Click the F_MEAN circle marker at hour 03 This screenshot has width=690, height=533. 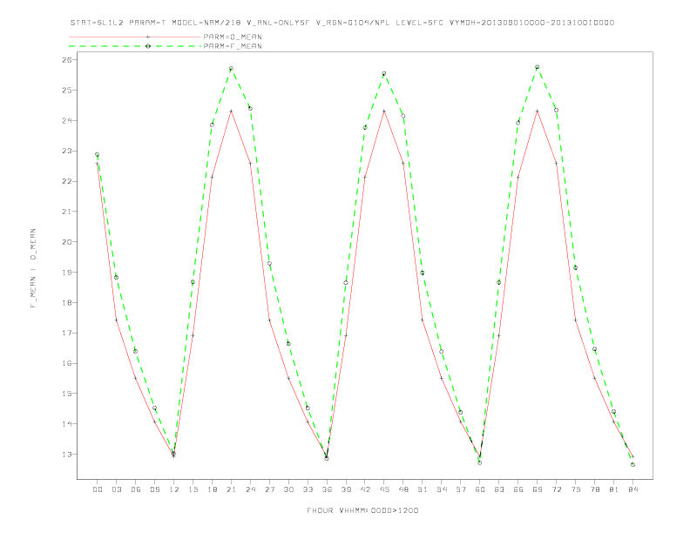(x=116, y=278)
